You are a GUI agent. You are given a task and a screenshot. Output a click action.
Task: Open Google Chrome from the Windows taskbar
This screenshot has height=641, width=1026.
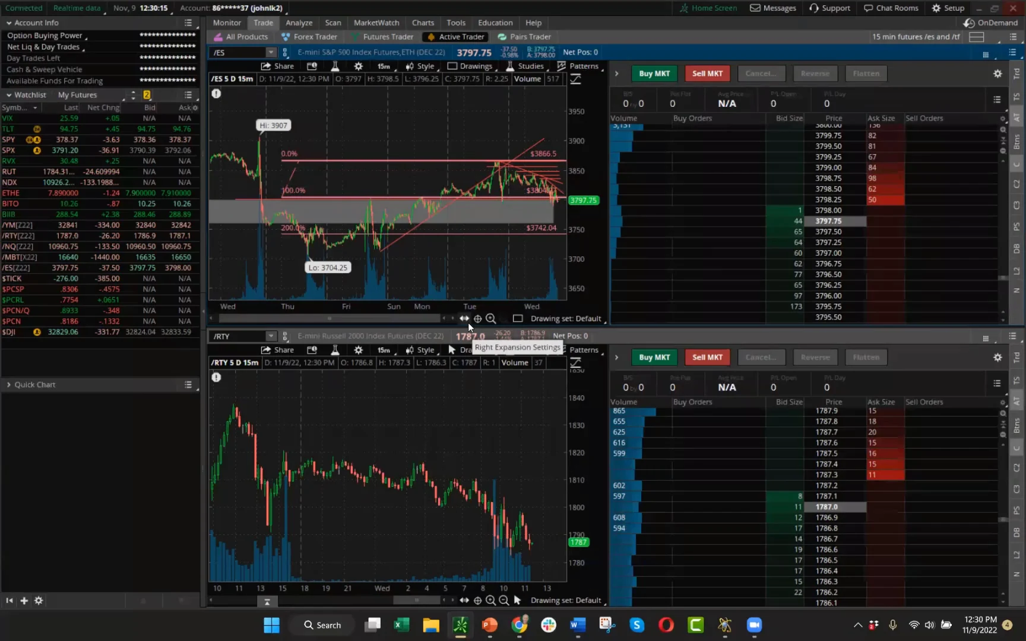click(519, 624)
